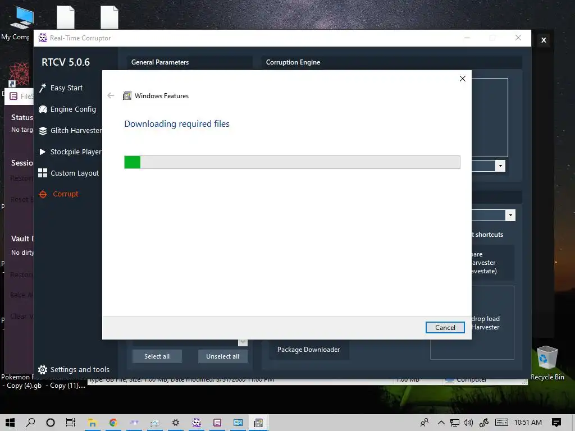Viewport: 575px width, 431px height.
Task: Open Action Center notifications
Action: [x=556, y=423]
